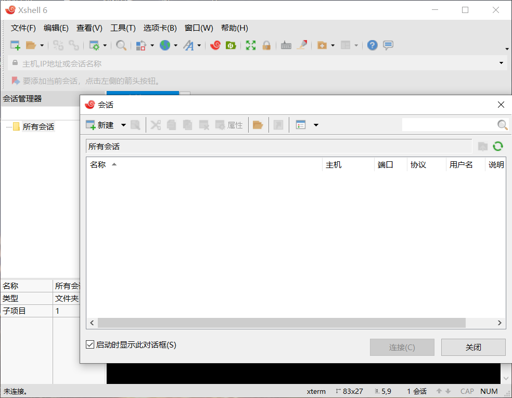Click the search magnifier icon in session dialog
Viewport: 512px width, 398px height.
point(502,125)
